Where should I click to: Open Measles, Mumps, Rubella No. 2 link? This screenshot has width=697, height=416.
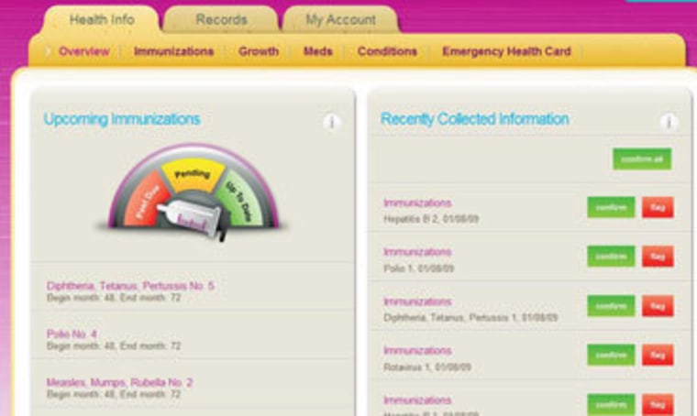coord(119,382)
